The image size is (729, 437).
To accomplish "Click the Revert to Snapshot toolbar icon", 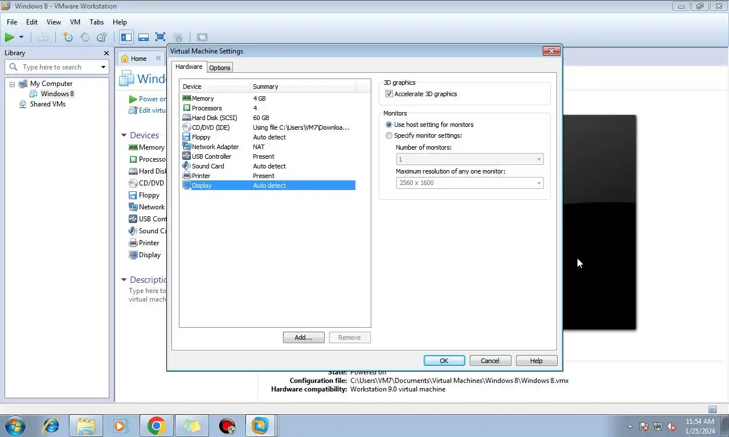I will pyautogui.click(x=85, y=37).
